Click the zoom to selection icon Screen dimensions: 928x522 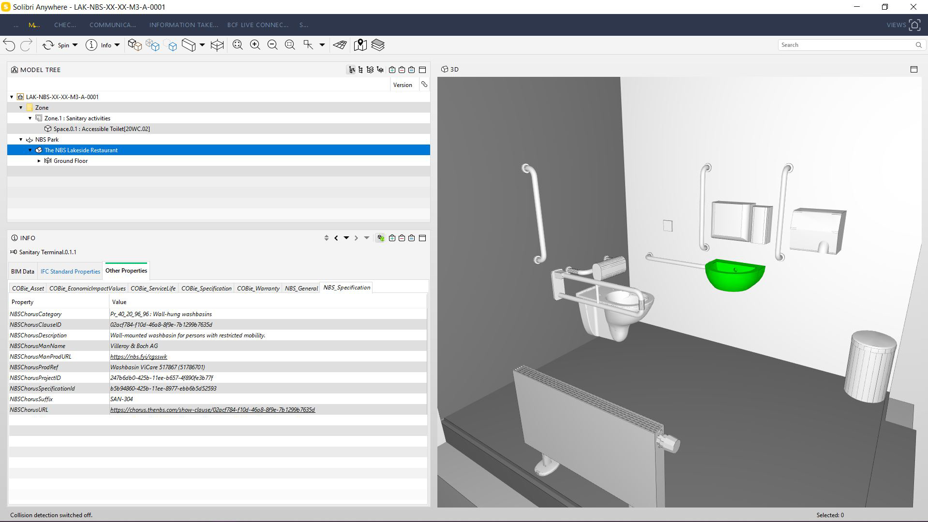(290, 45)
